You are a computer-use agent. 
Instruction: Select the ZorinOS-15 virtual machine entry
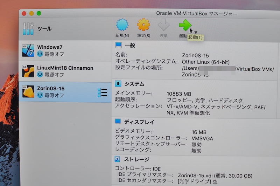click(65, 92)
